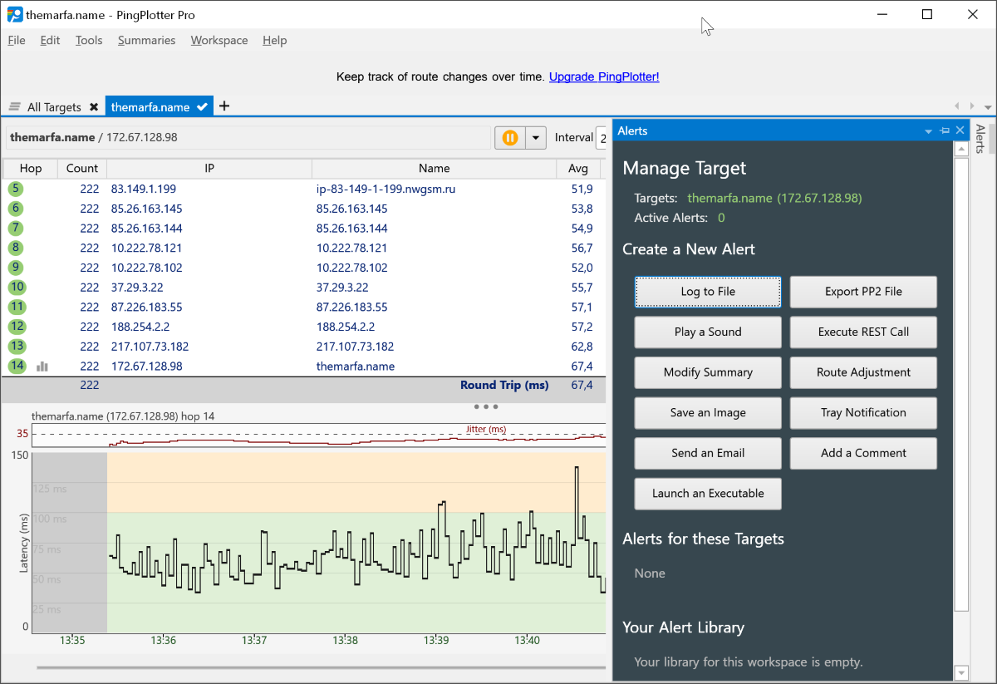Click the tab scroll left arrow
Screen dimensions: 997x684
tap(957, 106)
